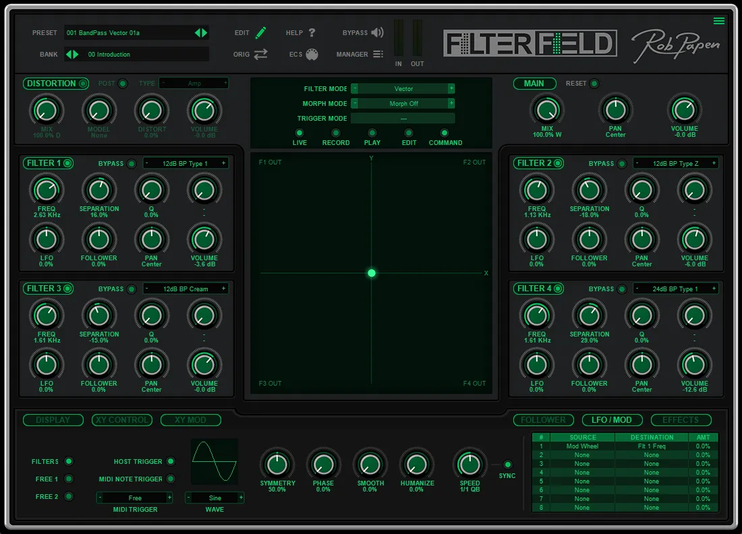742x534 pixels.
Task: Select PLAY mode button
Action: [x=372, y=133]
